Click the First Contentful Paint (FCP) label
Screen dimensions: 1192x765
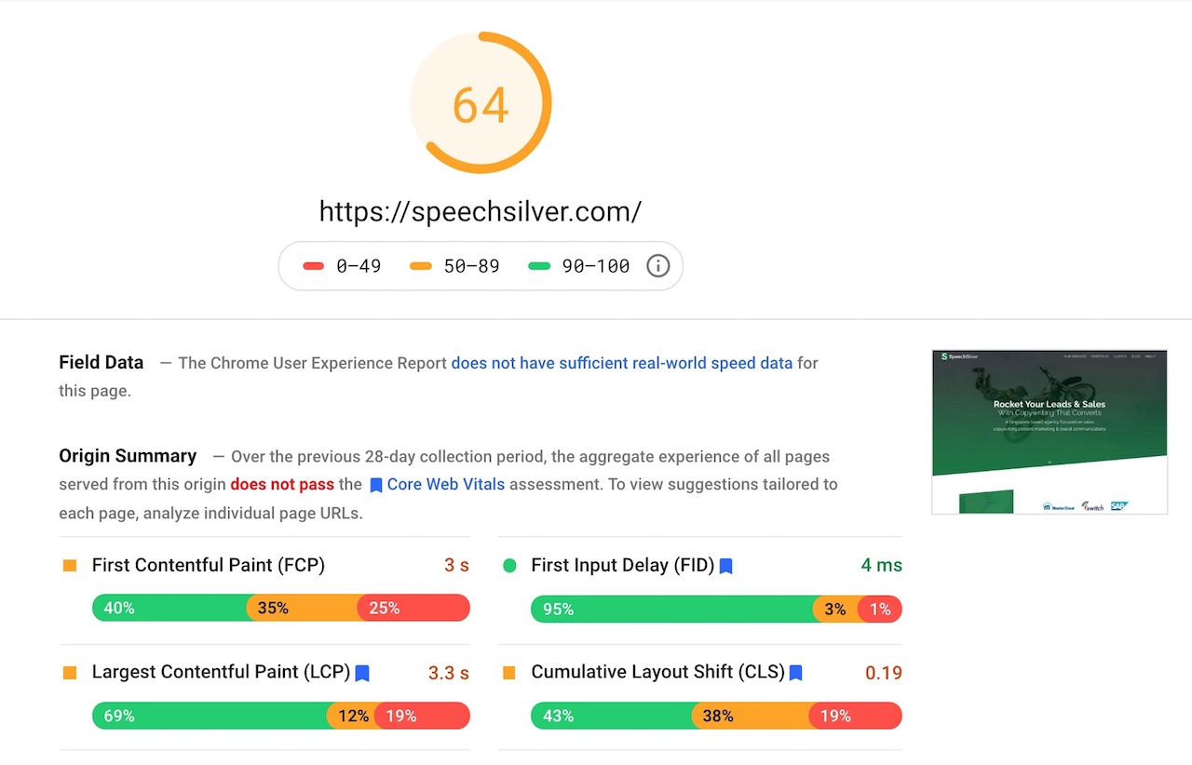pos(209,565)
